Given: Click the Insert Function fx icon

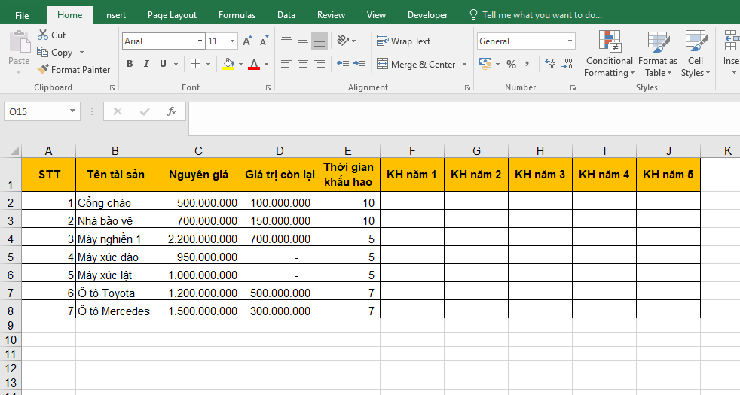Looking at the screenshot, I should click(x=171, y=111).
